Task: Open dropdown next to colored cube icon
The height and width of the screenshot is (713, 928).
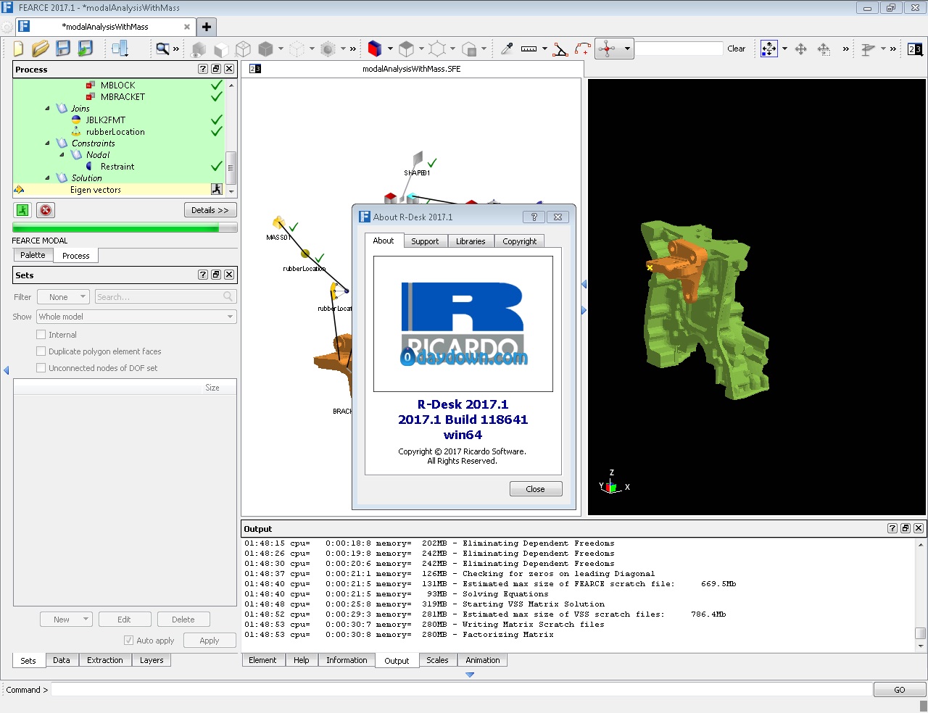Action: click(390, 49)
